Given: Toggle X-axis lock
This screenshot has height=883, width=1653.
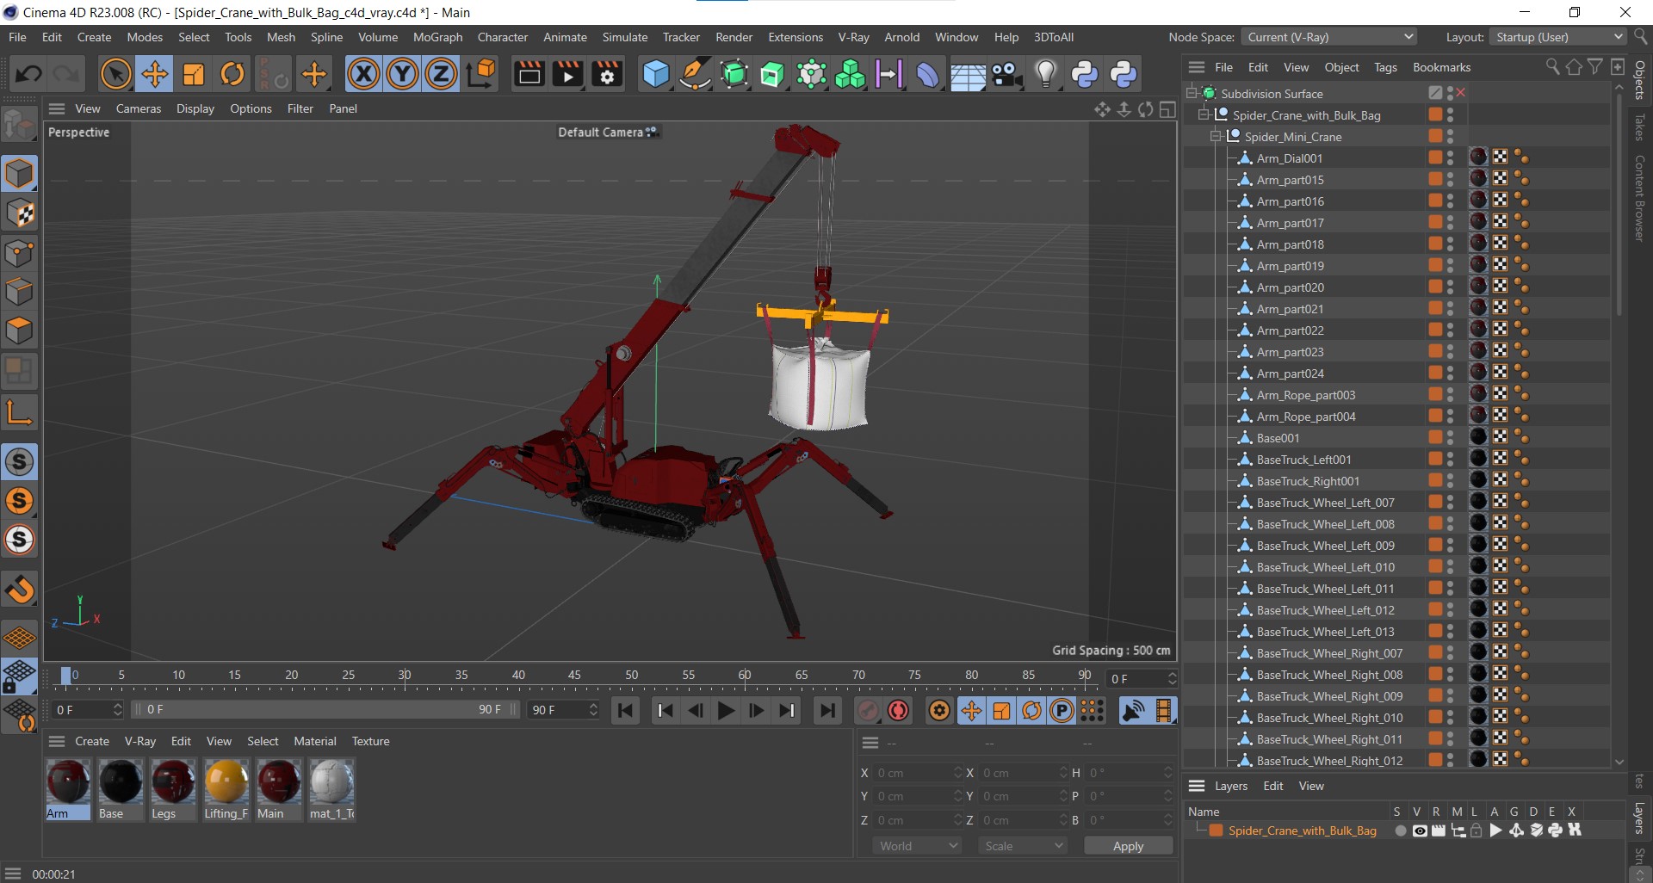Looking at the screenshot, I should coord(363,75).
